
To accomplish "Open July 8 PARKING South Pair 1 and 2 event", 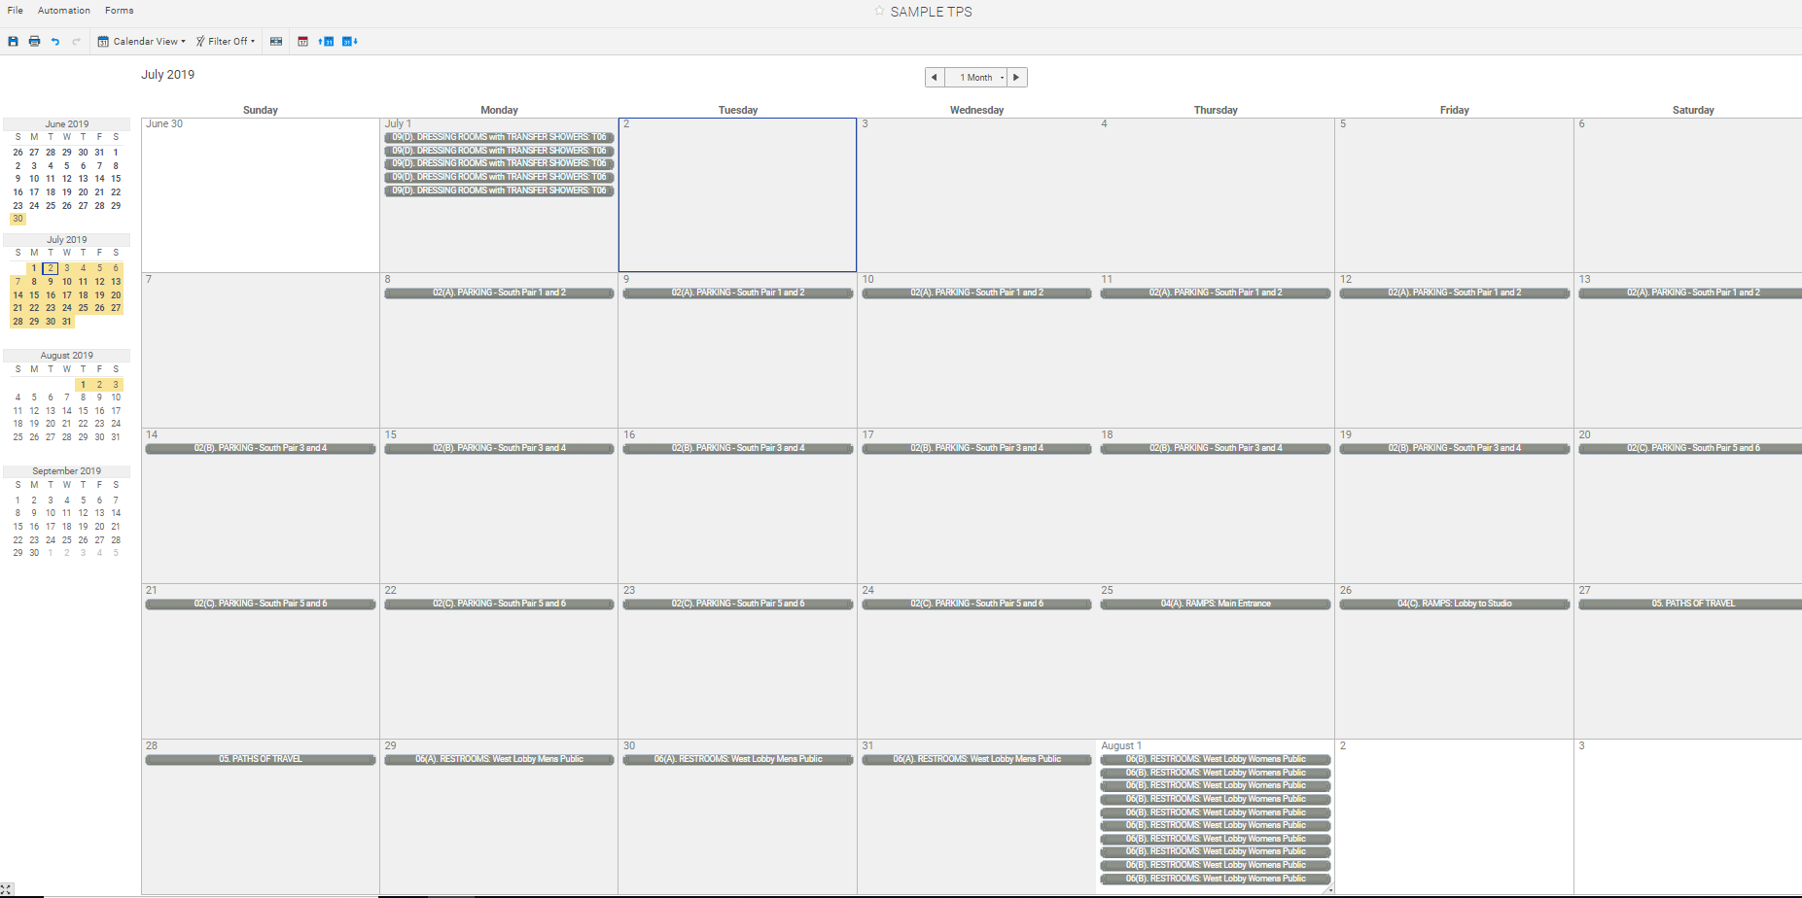I will click(x=499, y=293).
